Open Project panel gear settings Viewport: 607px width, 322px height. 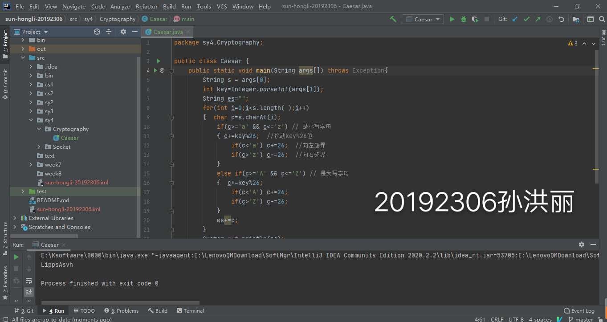(x=123, y=32)
